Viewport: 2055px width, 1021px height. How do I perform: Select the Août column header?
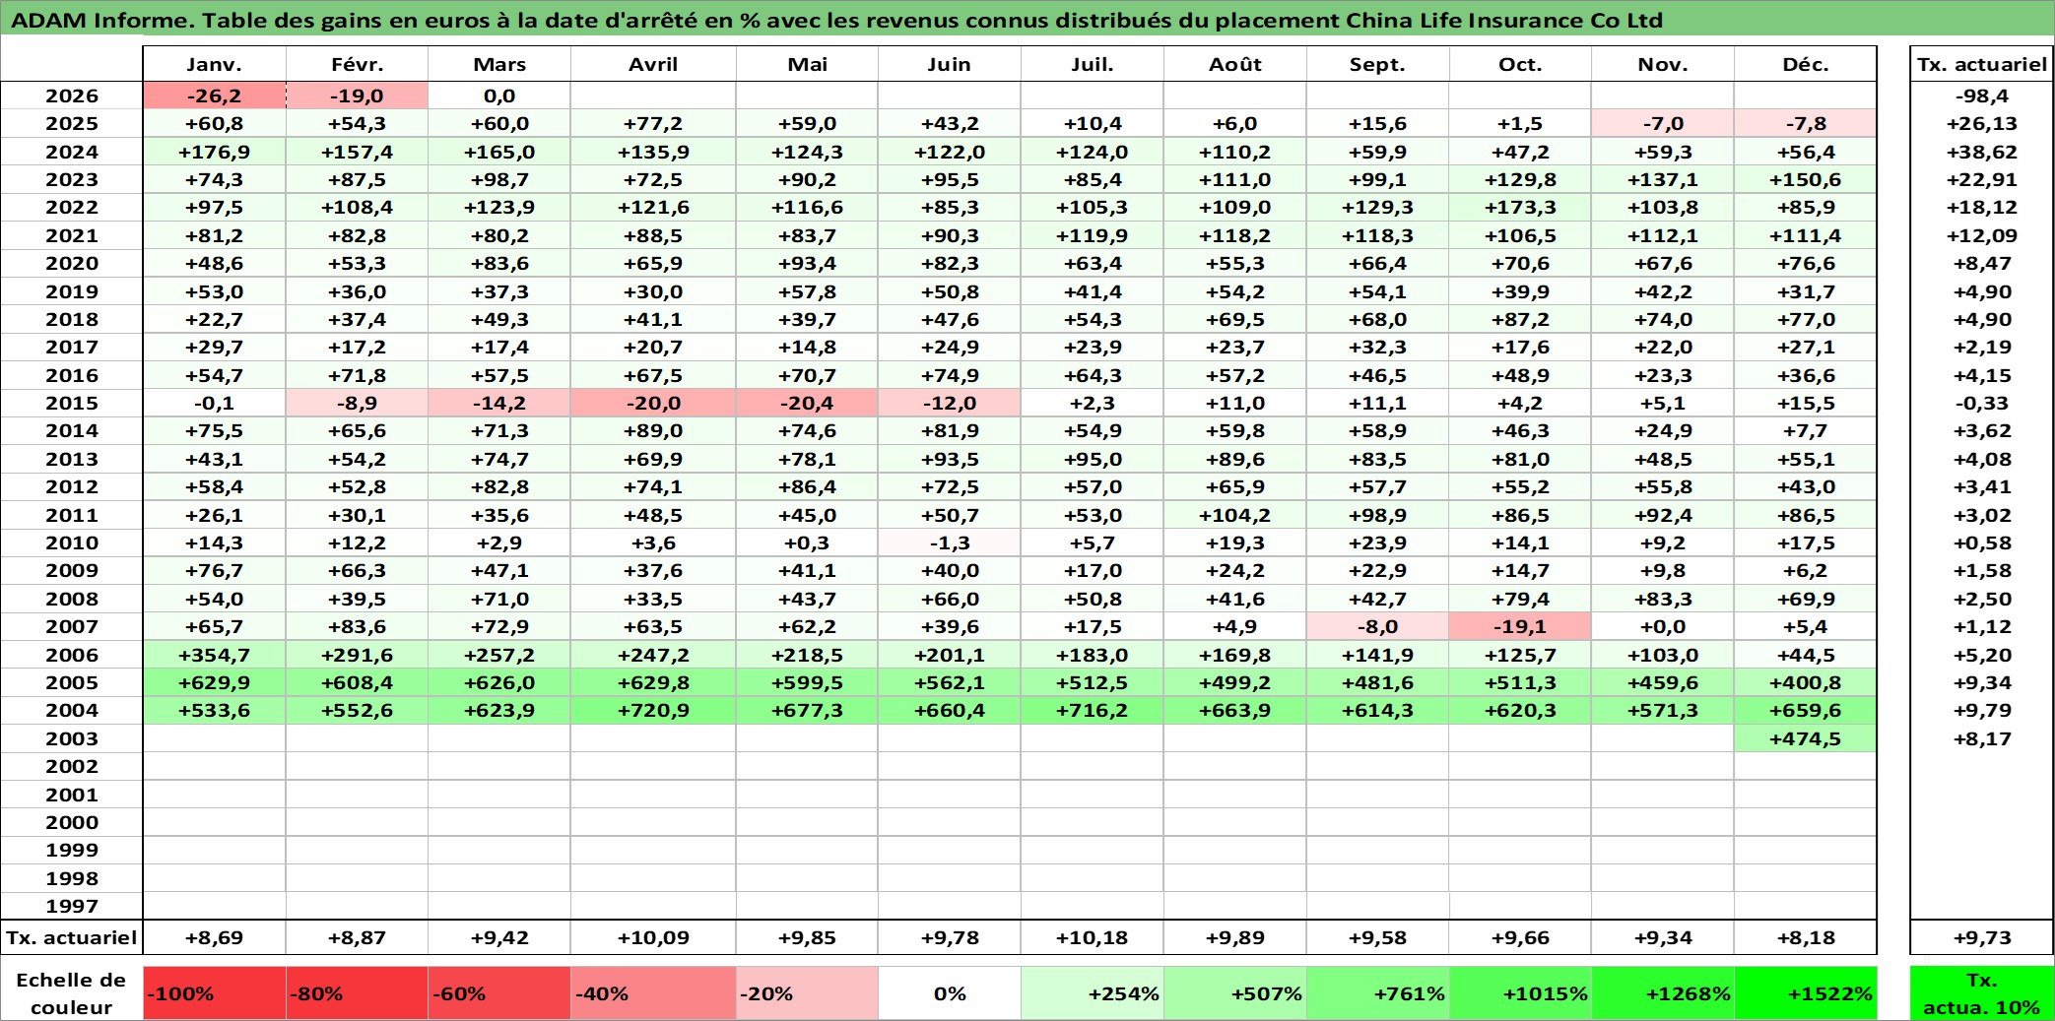(1234, 64)
